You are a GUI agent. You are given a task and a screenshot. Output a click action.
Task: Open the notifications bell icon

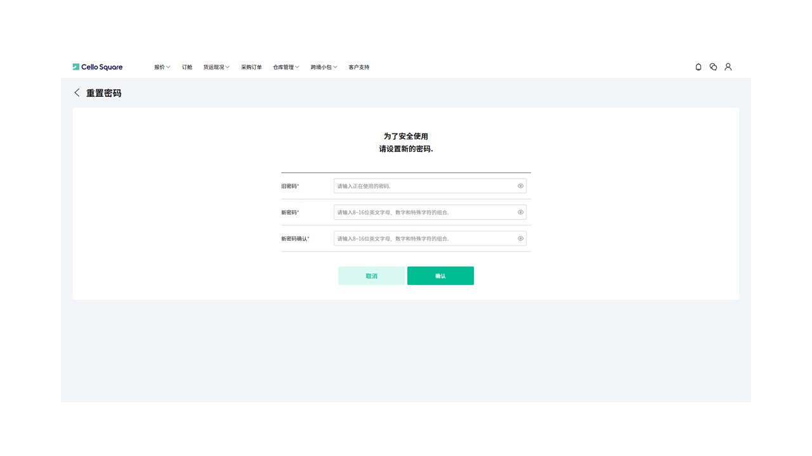pos(698,67)
